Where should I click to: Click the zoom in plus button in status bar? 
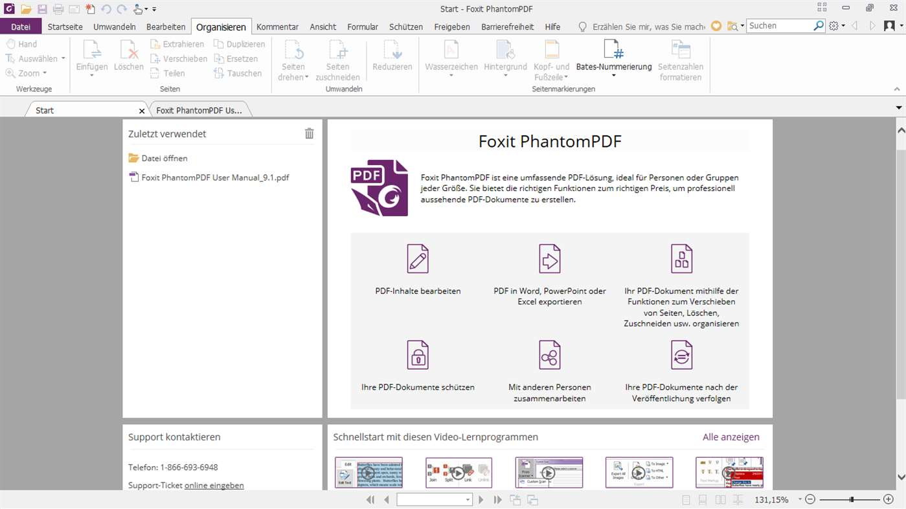(889, 499)
